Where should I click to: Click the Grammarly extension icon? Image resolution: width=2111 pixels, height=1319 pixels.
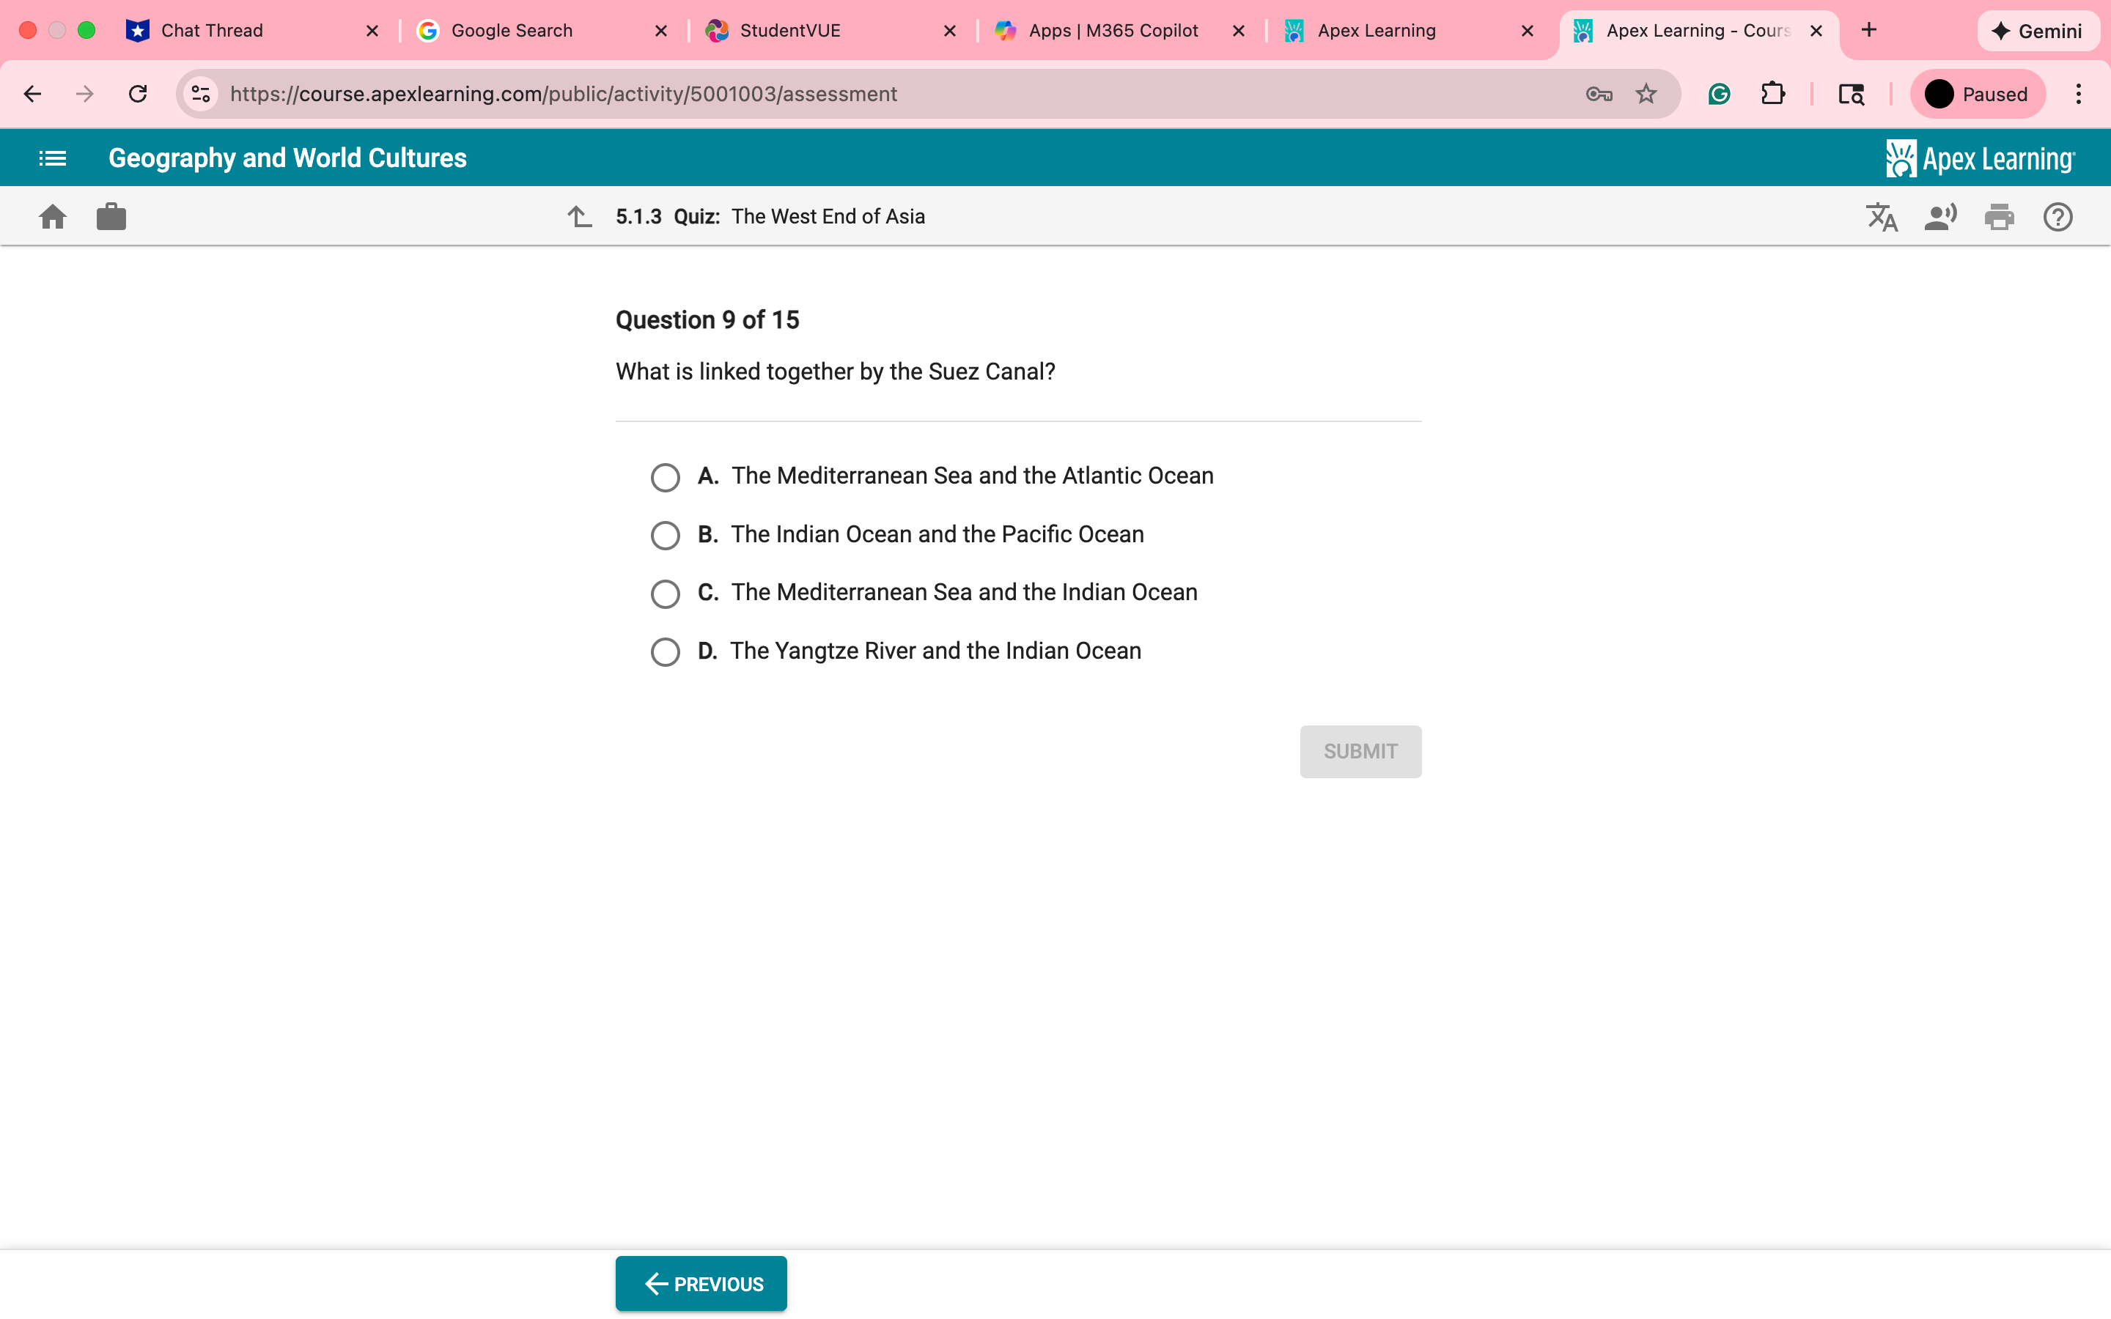tap(1717, 93)
